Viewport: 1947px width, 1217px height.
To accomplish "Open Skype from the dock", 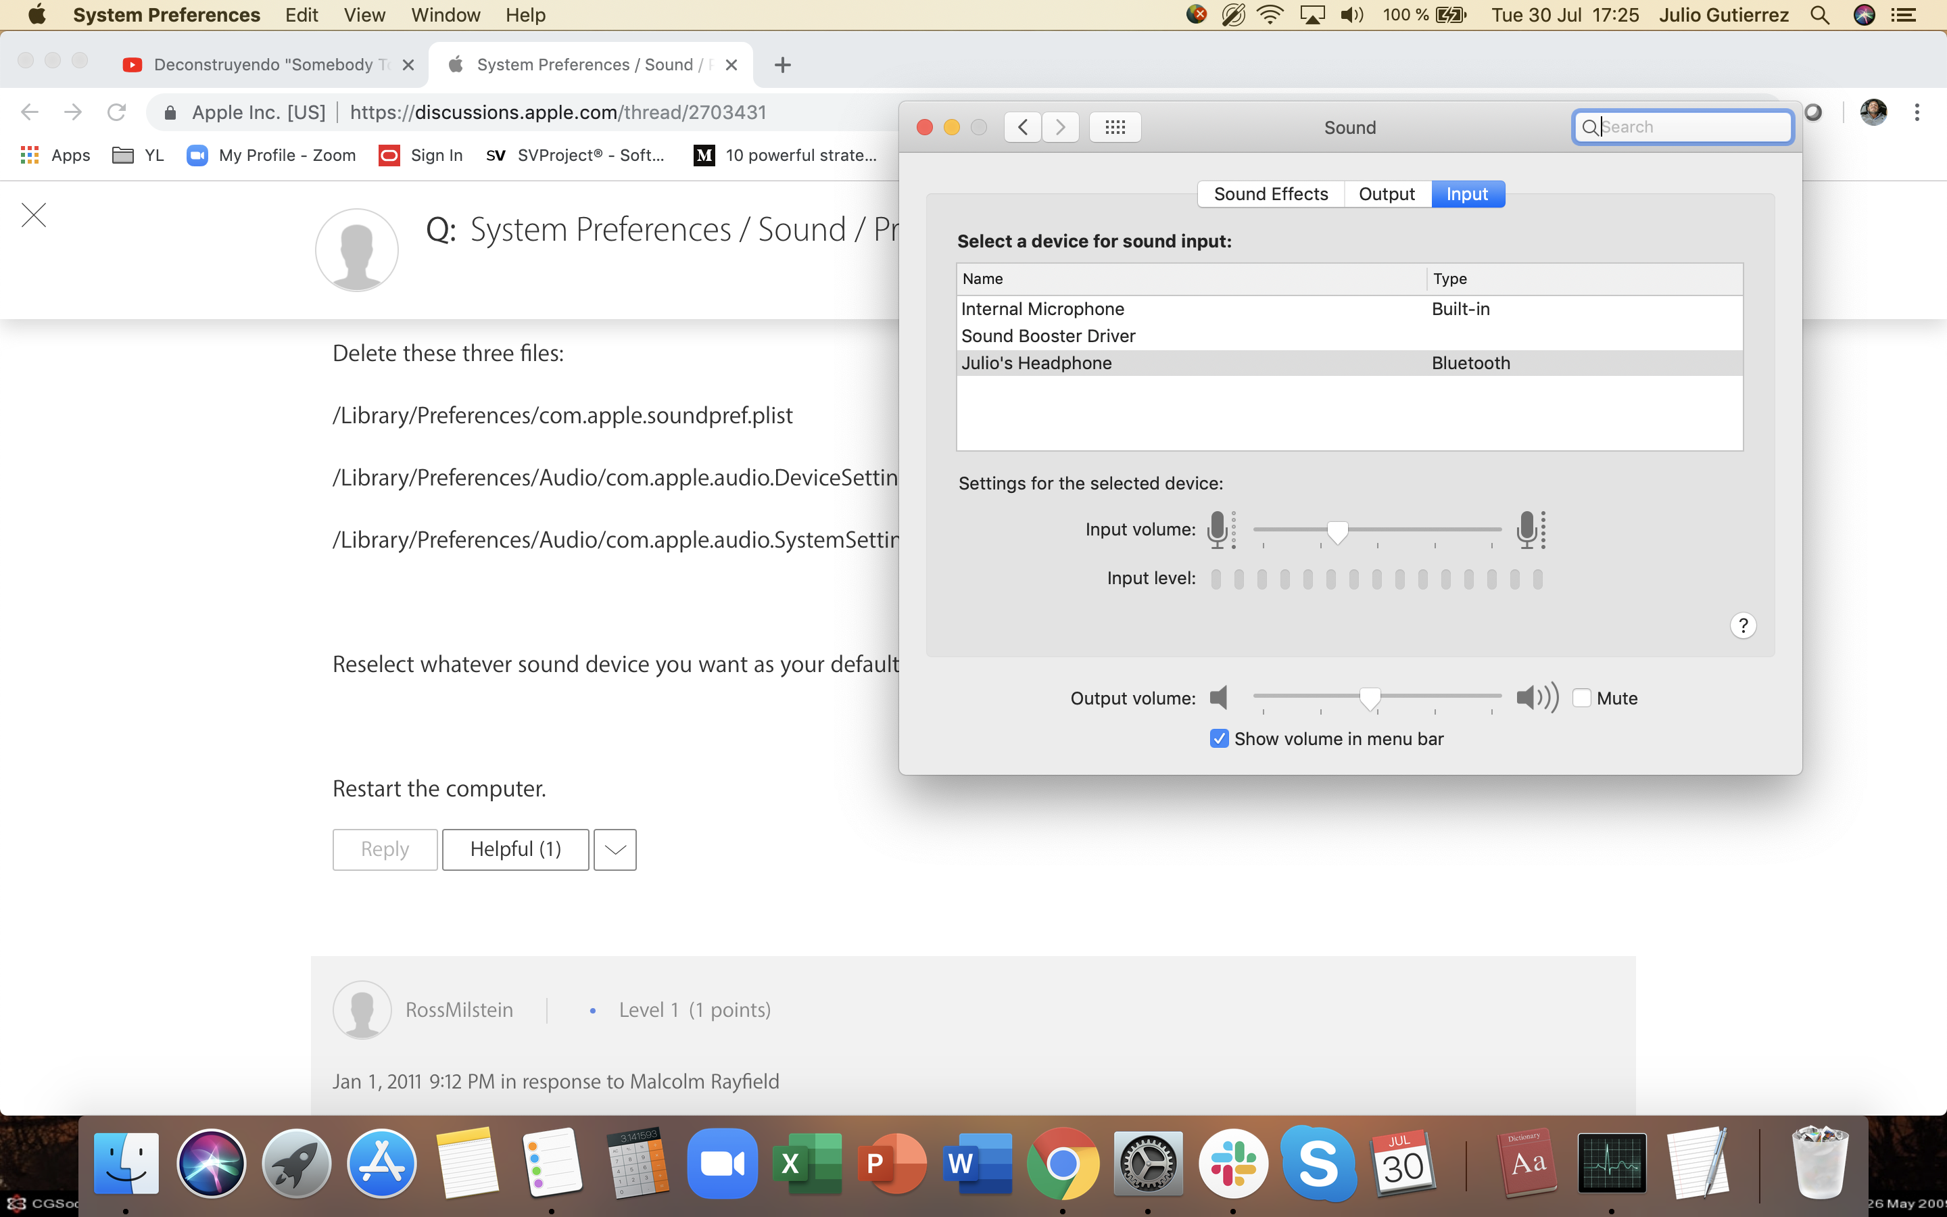I will pos(1318,1163).
